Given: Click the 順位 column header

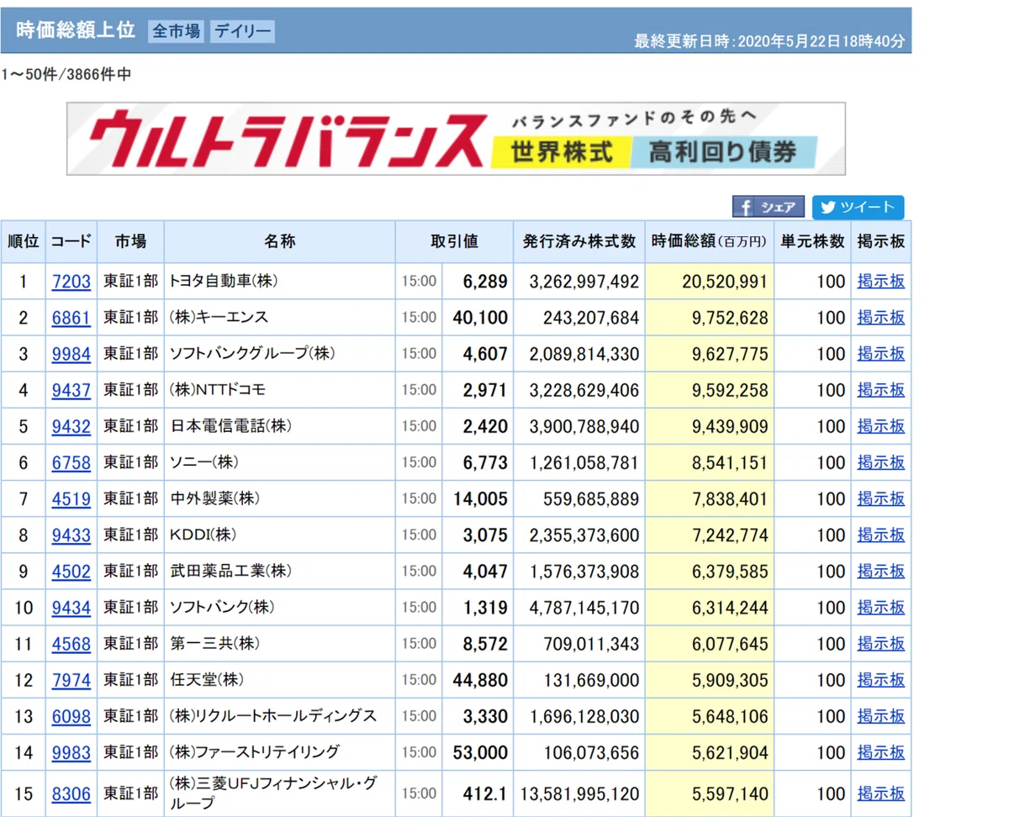Looking at the screenshot, I should click(x=24, y=242).
